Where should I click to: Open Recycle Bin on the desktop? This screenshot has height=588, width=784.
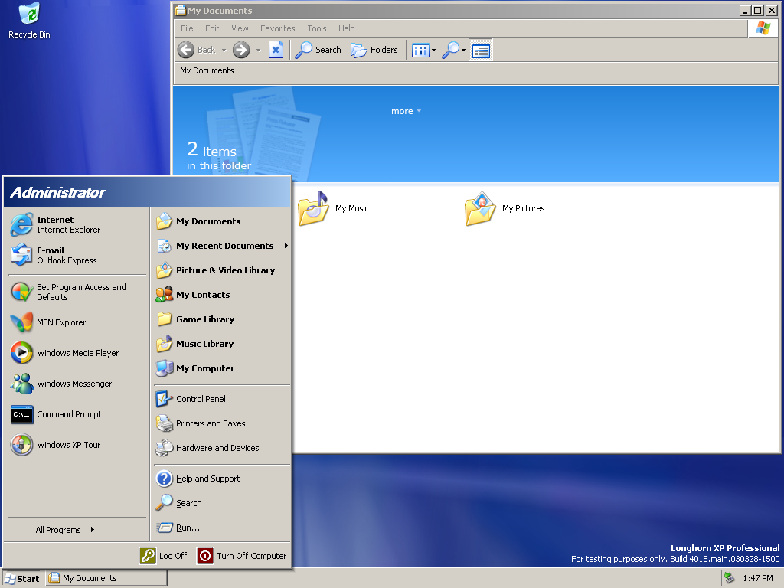(29, 21)
